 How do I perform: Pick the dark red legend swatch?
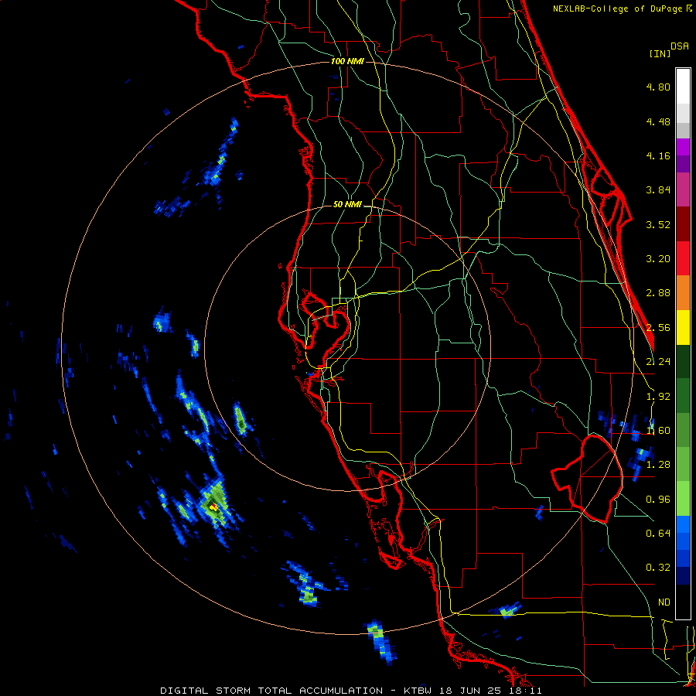tap(683, 224)
